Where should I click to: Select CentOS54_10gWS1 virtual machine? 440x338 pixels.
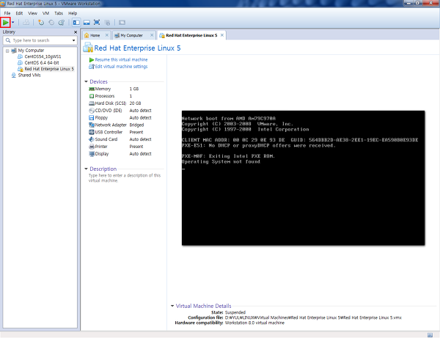click(x=43, y=56)
